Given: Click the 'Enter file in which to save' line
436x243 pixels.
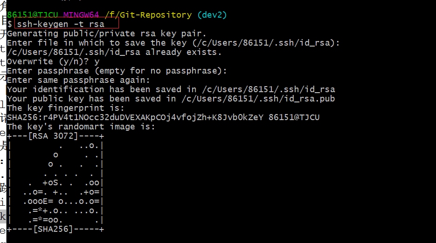Looking at the screenshot, I should 173,43.
